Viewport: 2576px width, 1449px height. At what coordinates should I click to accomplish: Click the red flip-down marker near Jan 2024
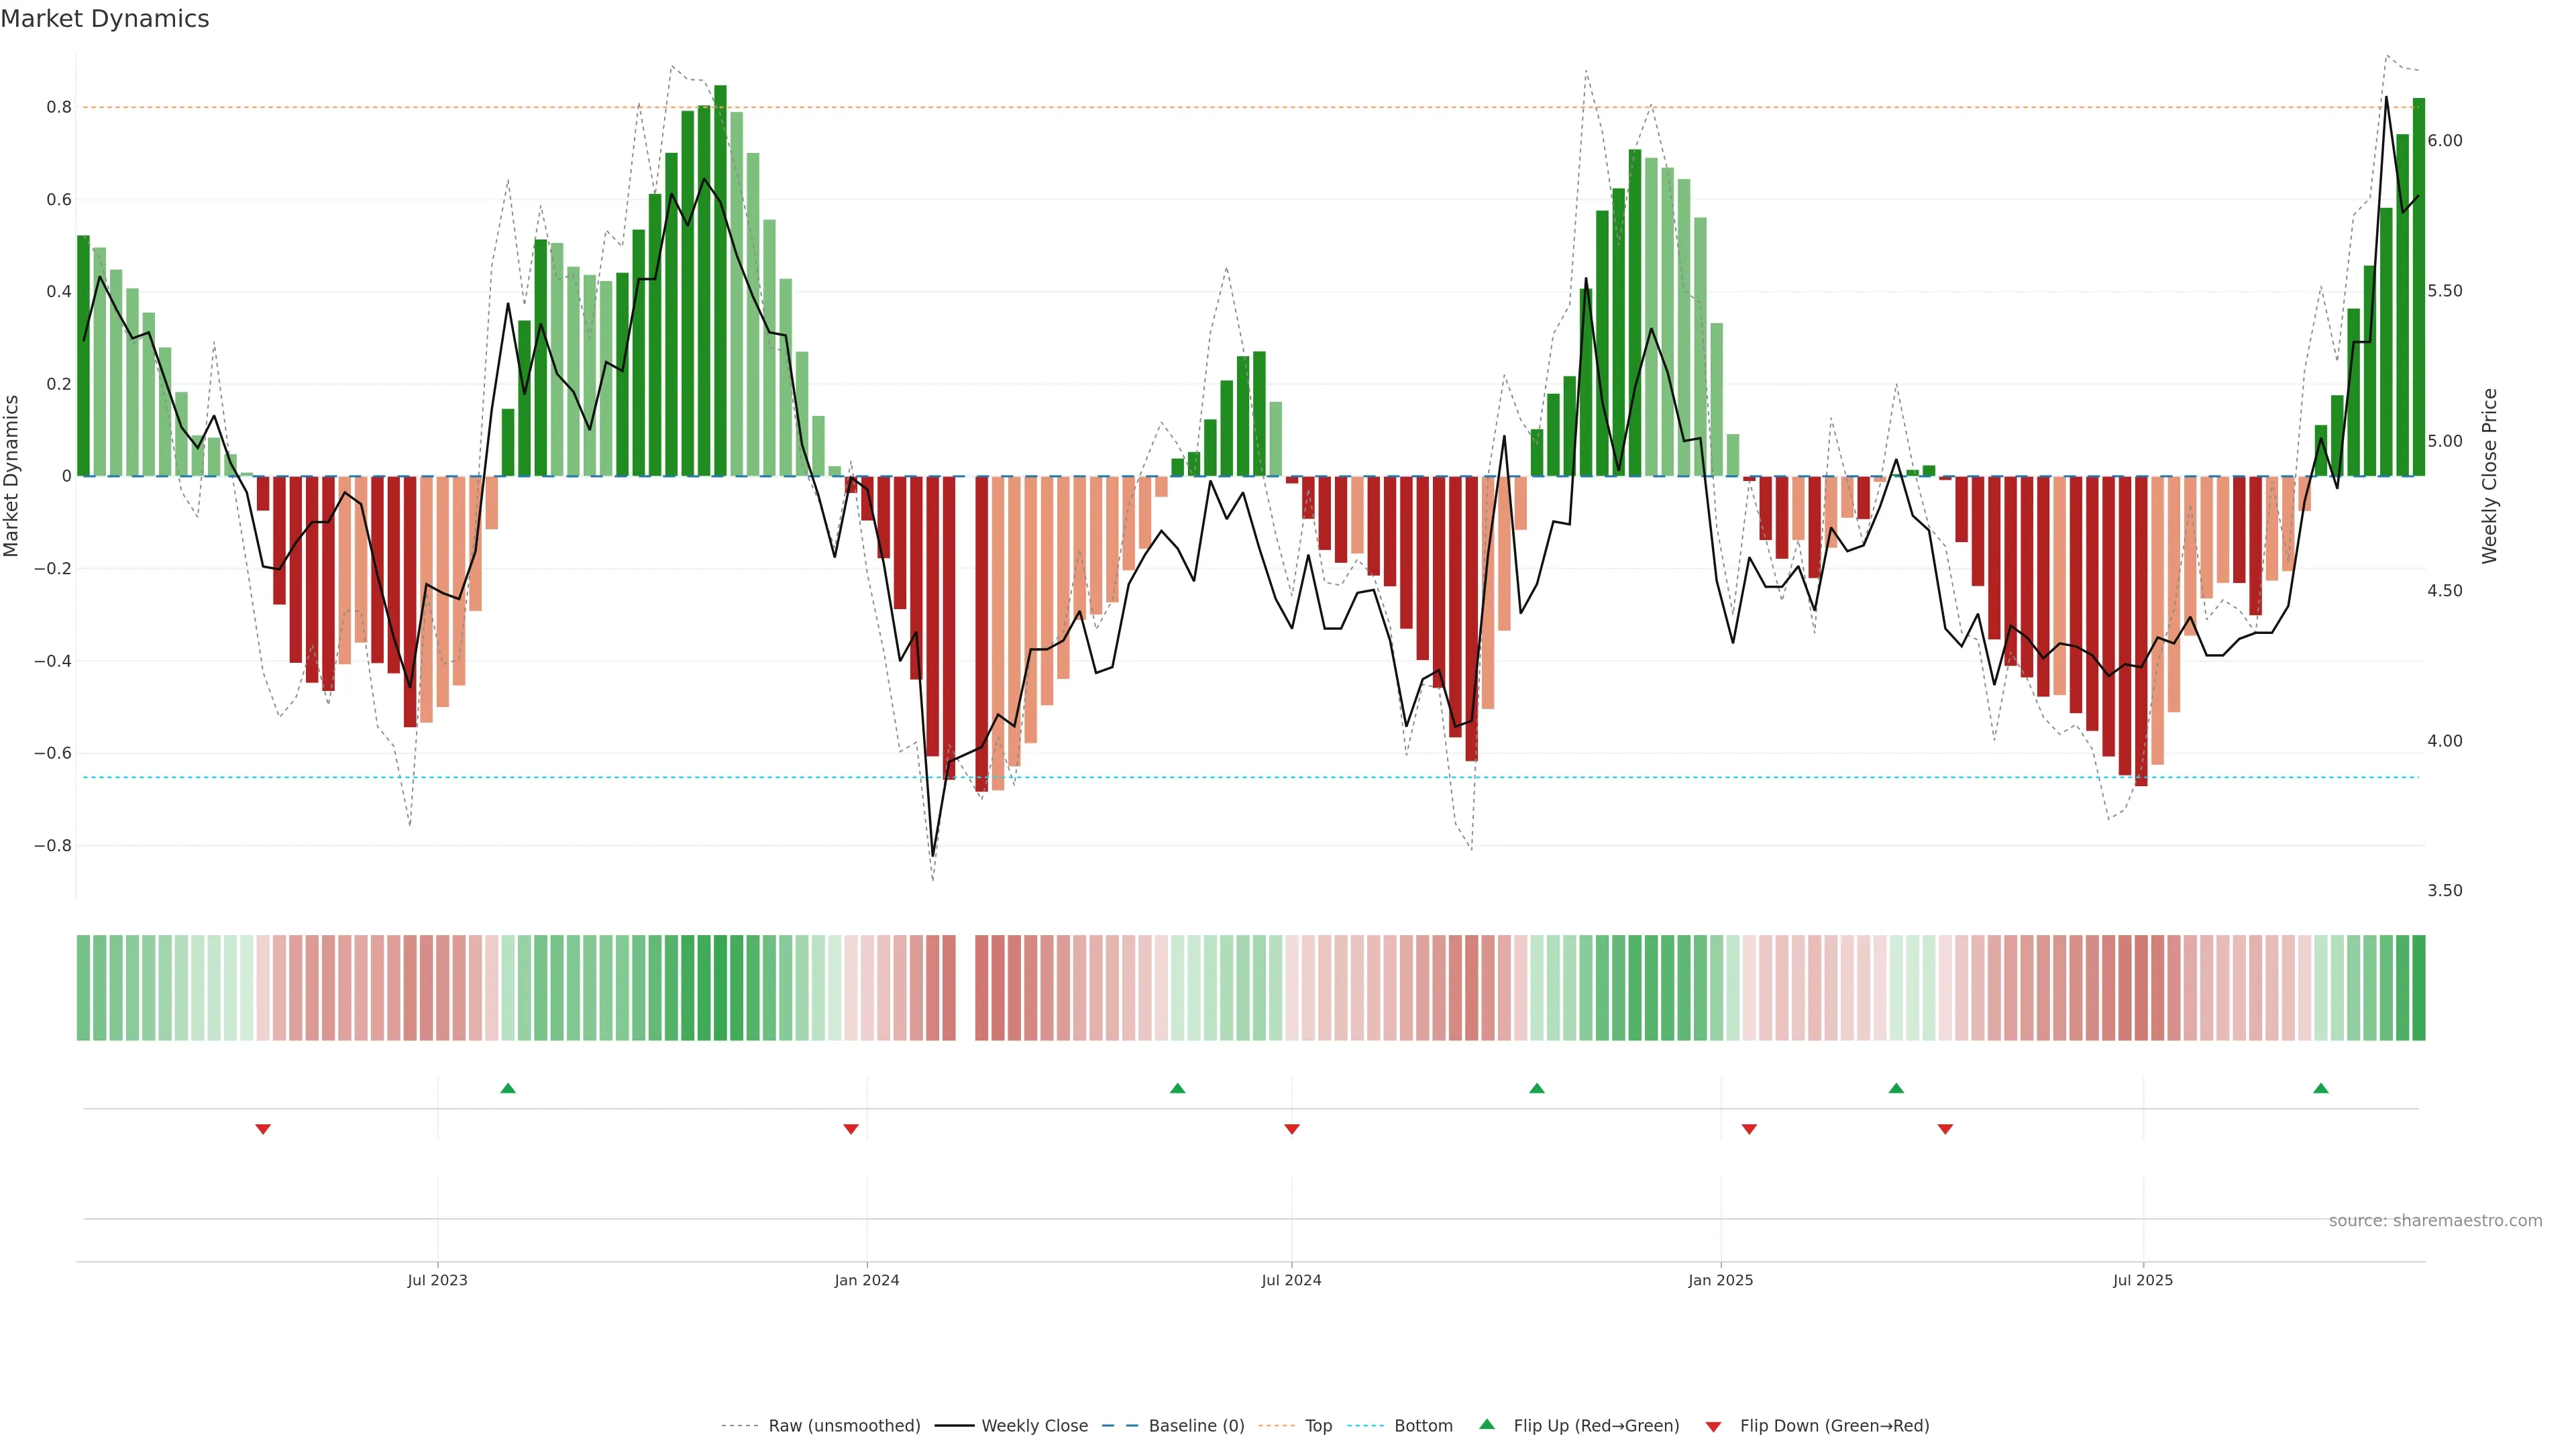pyautogui.click(x=851, y=1129)
